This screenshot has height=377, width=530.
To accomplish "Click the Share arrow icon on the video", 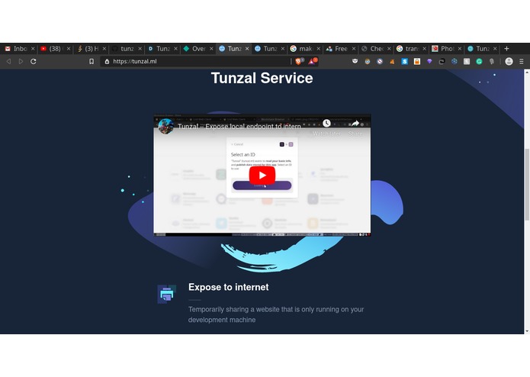I will 355,124.
